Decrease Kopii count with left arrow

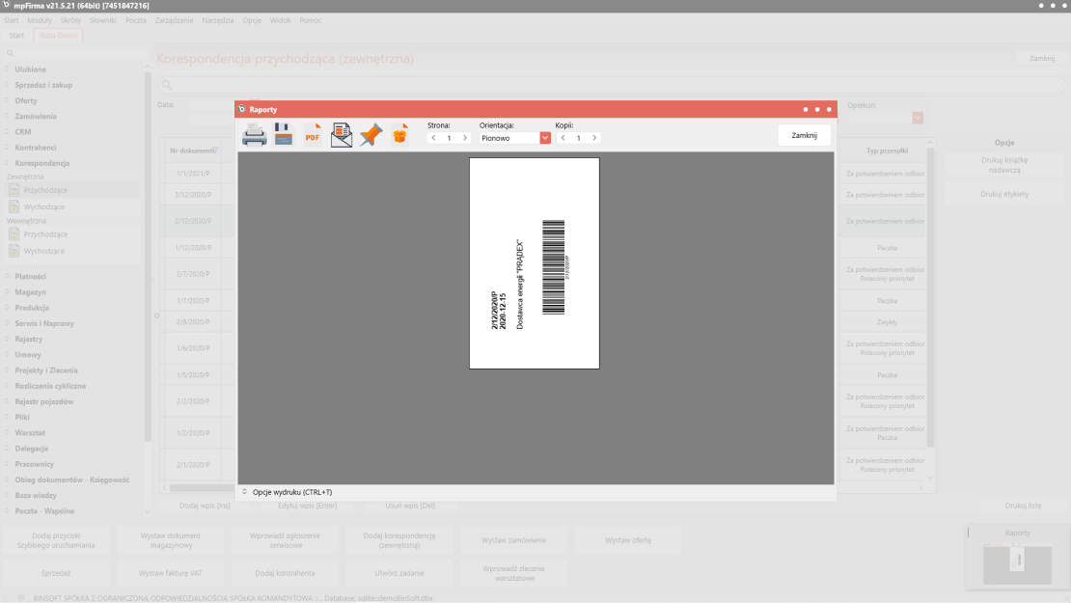[x=563, y=138]
